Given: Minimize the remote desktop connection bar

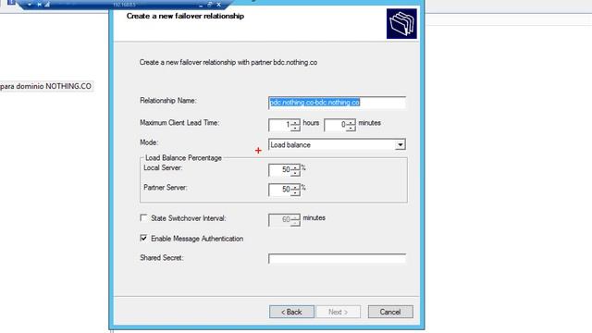Looking at the screenshot, I should [201, 5].
